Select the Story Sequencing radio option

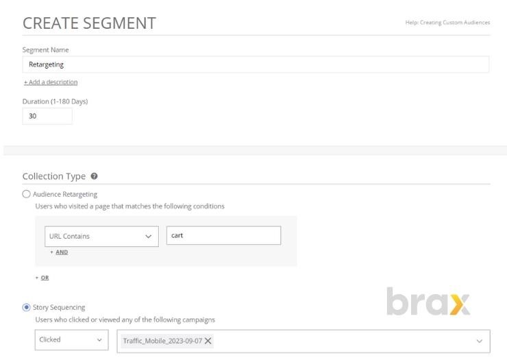click(x=27, y=307)
